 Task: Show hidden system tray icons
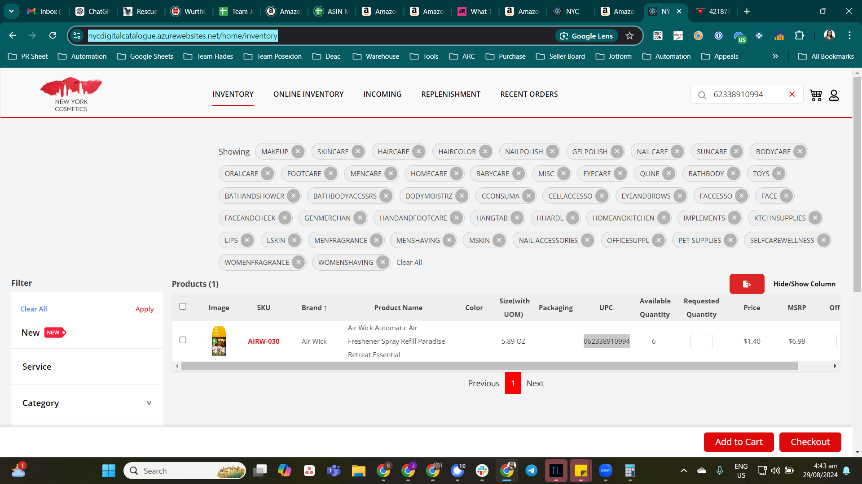point(683,471)
